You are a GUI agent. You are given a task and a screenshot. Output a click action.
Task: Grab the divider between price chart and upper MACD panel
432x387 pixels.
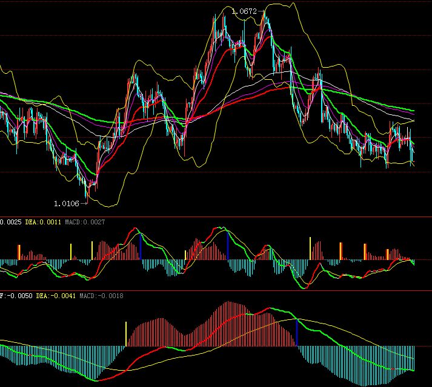pos(216,216)
